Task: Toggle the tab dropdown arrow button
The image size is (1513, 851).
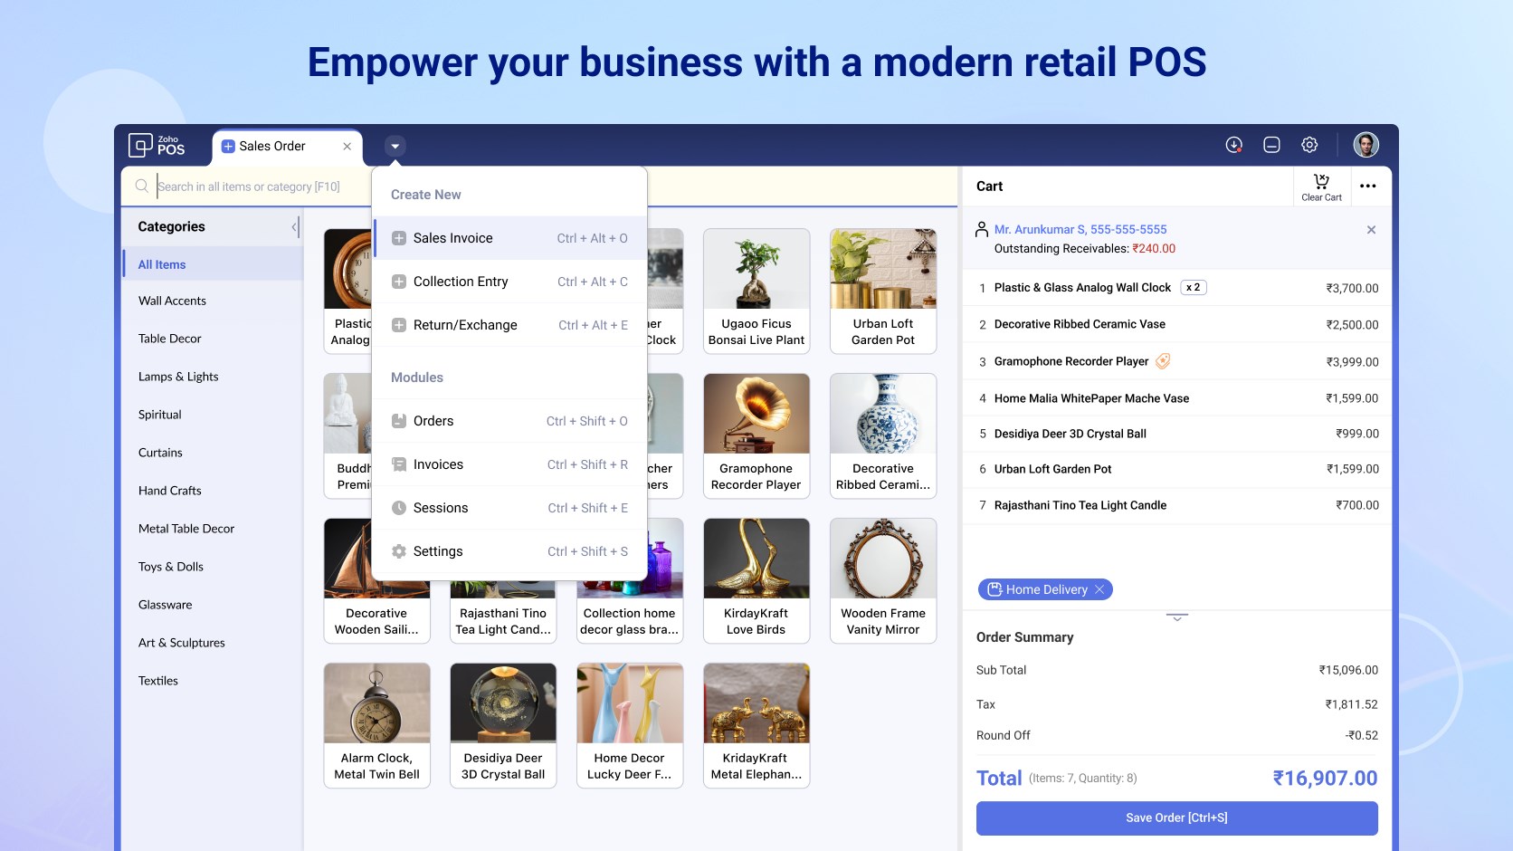Action: pos(395,146)
